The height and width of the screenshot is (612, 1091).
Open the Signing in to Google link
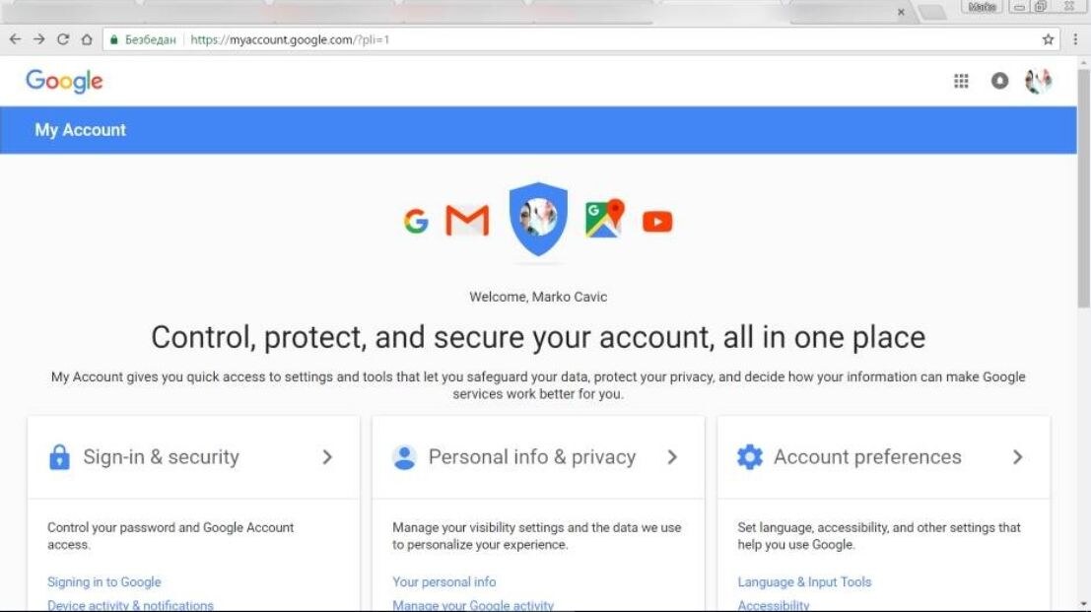click(102, 581)
